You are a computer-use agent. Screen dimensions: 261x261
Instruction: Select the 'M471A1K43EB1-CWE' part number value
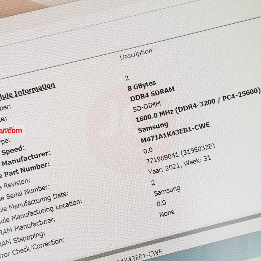tap(175, 133)
